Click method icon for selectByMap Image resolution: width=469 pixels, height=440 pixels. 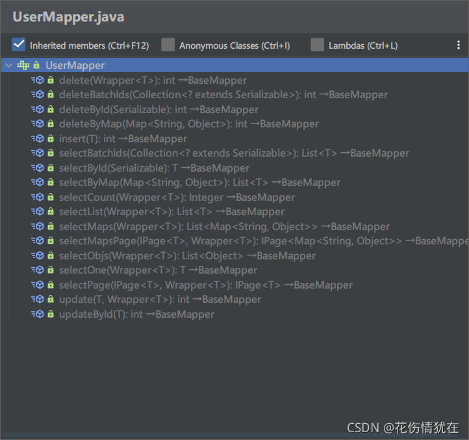38,182
